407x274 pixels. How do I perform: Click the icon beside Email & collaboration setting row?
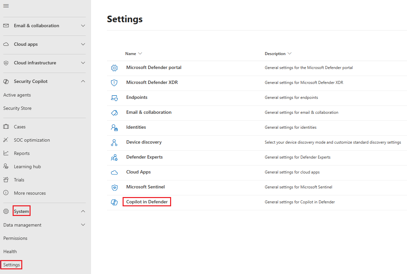[x=114, y=113]
